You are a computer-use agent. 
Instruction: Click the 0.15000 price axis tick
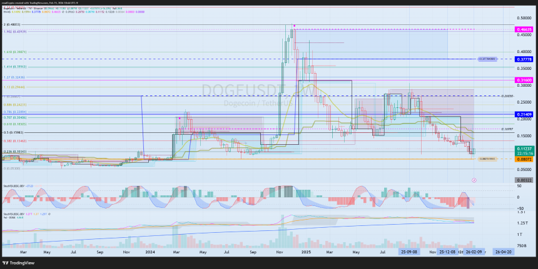point(525,136)
